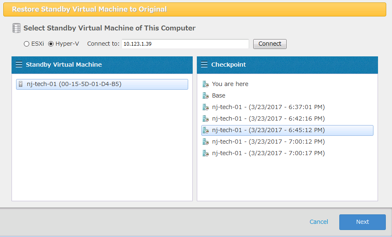Image resolution: width=392 pixels, height=237 pixels.
Task: Cancel the restore wizard
Action: [x=319, y=222]
